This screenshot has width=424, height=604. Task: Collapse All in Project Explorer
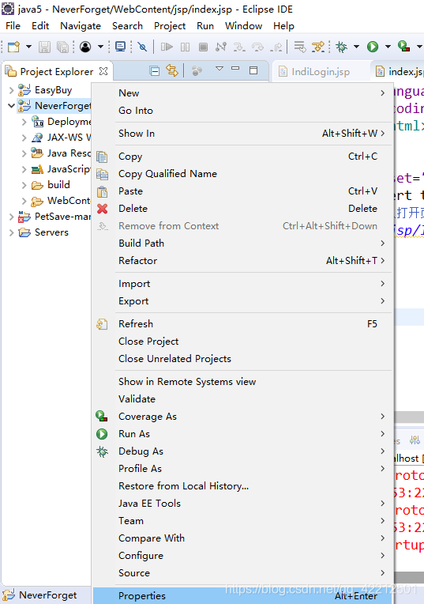(x=155, y=71)
